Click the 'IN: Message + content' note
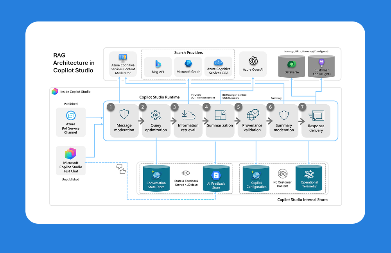The height and width of the screenshot is (253, 391). (x=234, y=95)
